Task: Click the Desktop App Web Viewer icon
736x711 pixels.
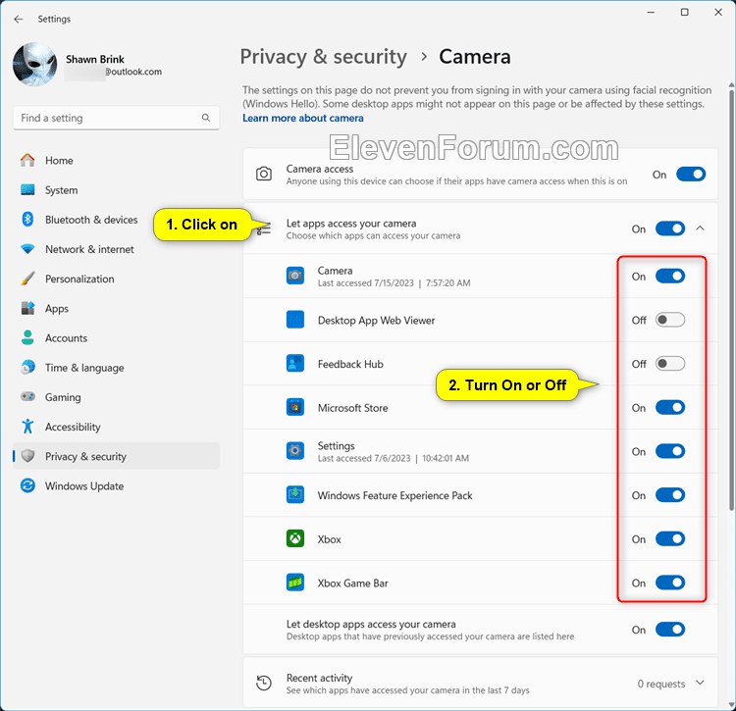Action: click(295, 320)
